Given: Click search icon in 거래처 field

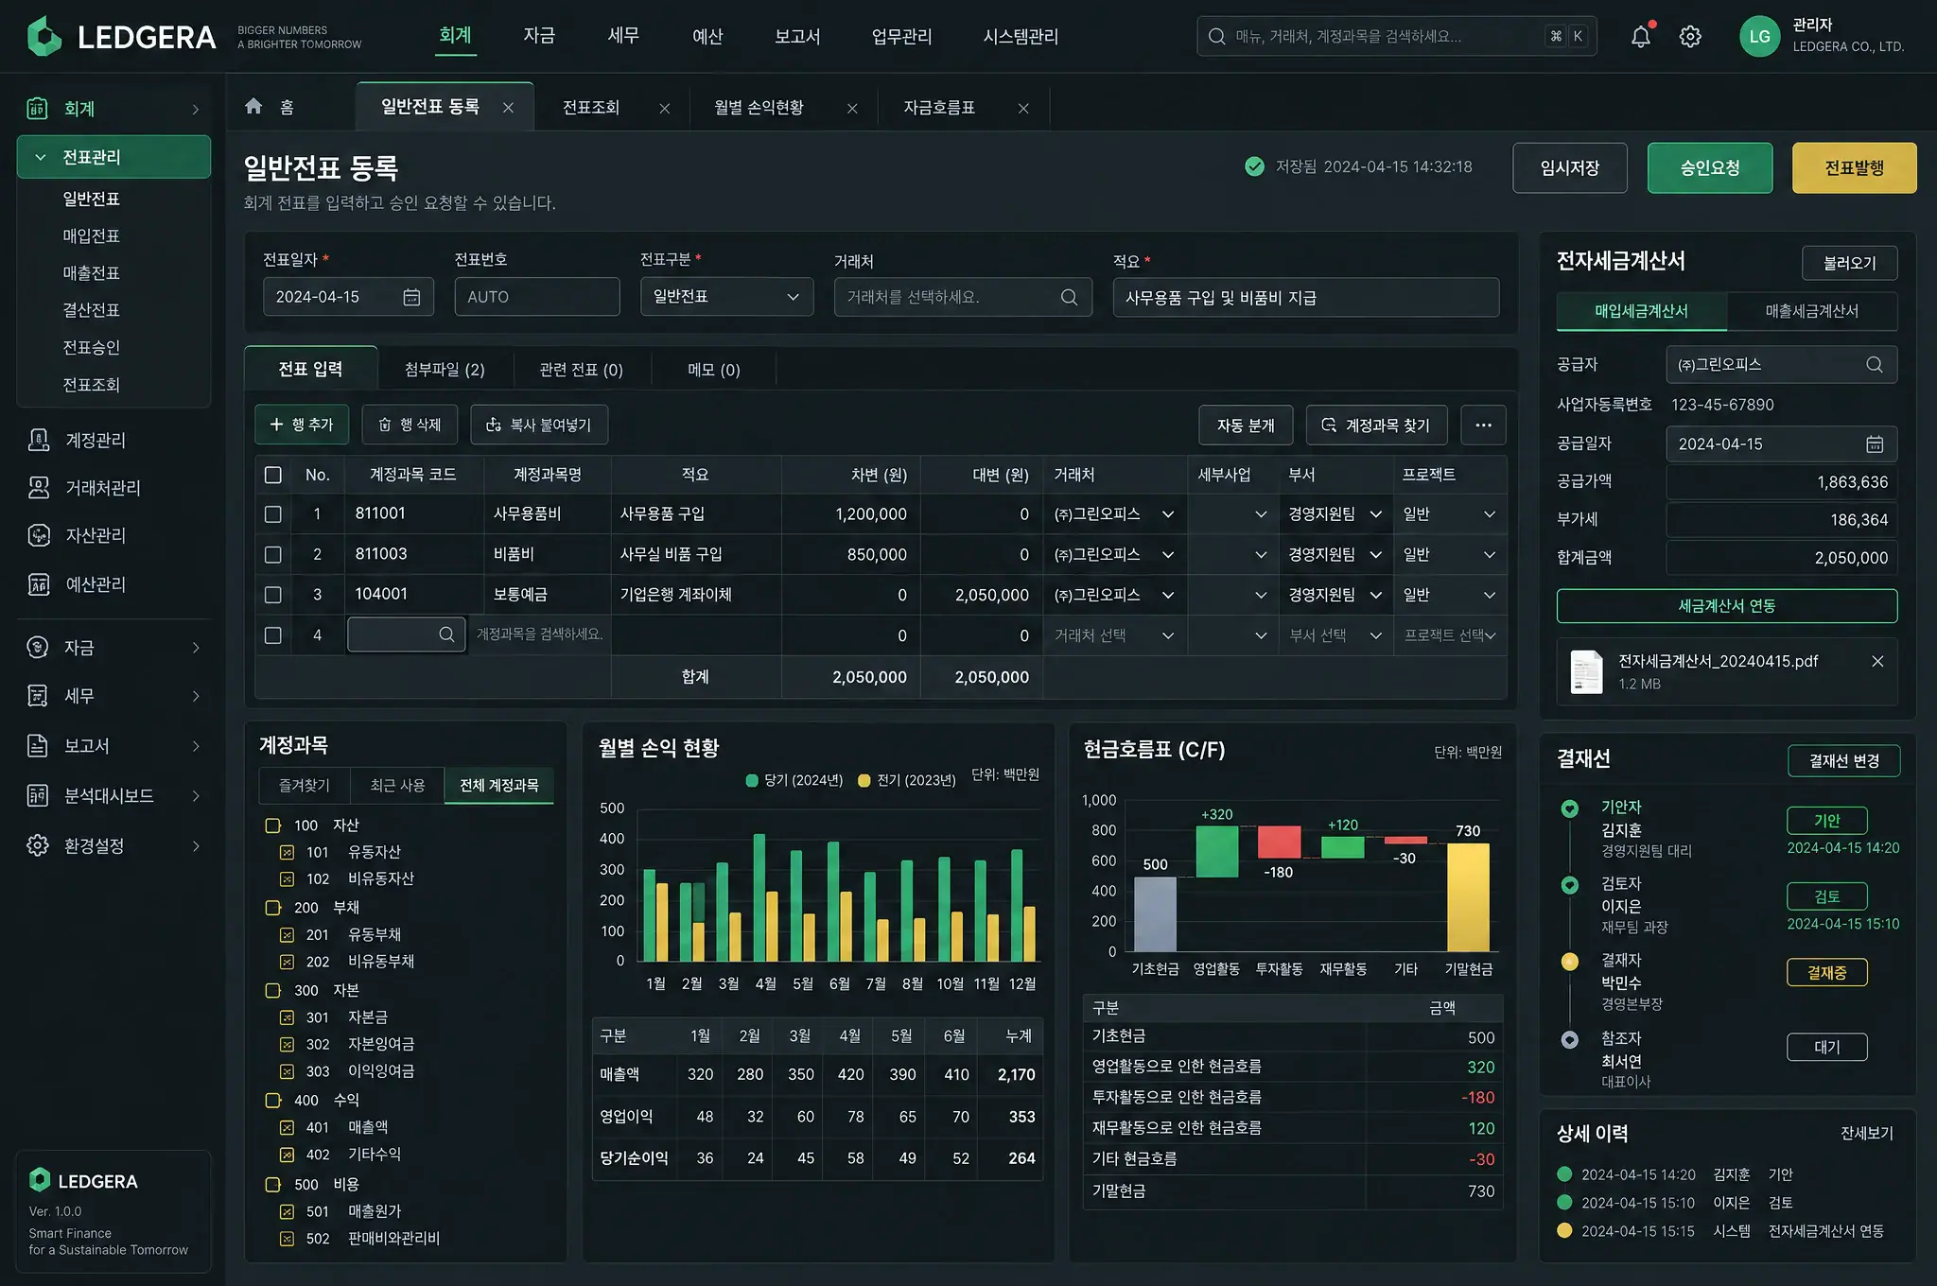Looking at the screenshot, I should tap(1069, 297).
